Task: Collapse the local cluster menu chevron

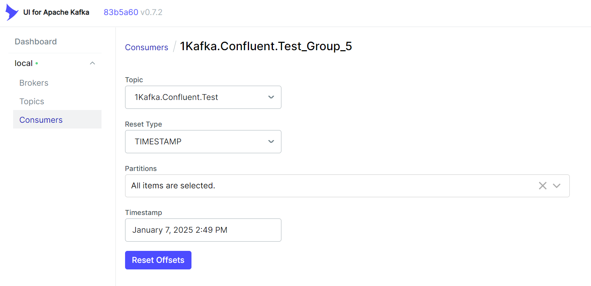Action: (92, 63)
